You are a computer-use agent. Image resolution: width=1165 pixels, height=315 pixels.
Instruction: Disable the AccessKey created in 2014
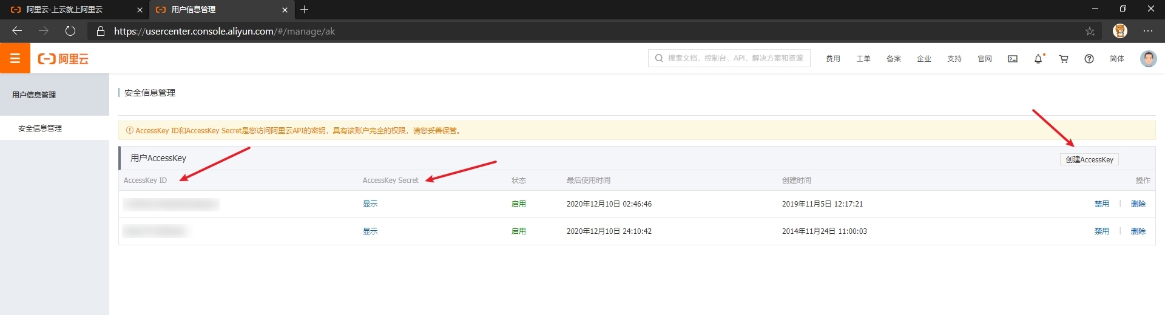pyautogui.click(x=1102, y=231)
